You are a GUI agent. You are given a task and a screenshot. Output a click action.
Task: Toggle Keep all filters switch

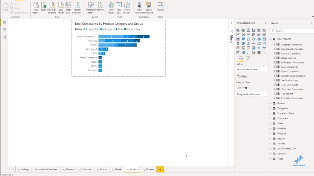[x=245, y=88]
